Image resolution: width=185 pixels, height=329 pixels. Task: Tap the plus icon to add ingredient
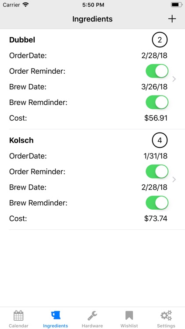172,19
